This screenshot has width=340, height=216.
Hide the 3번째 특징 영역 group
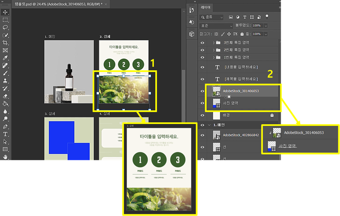[202, 43]
